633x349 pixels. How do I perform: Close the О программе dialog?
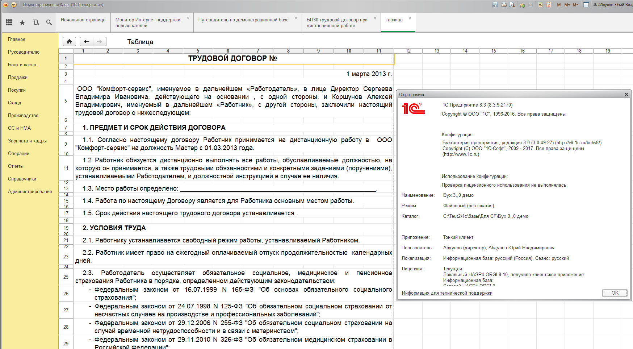[x=626, y=95]
